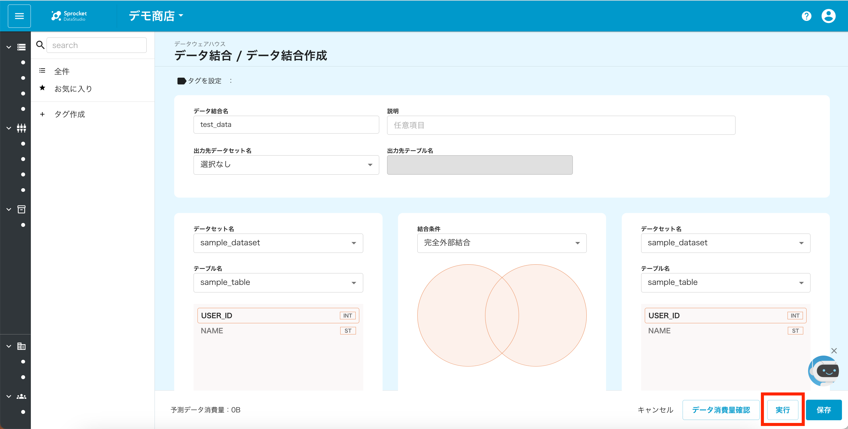This screenshot has width=848, height=429.
Task: Open the 結合条件 dropdown
Action: tap(502, 243)
